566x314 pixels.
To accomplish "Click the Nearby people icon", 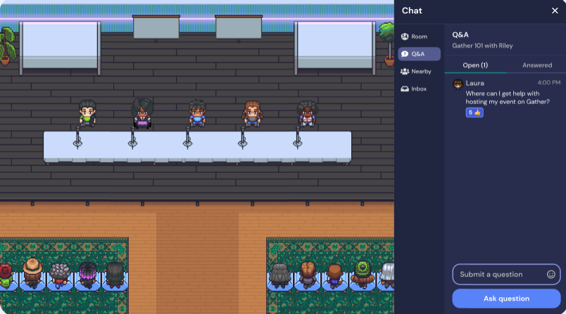I will coord(405,71).
